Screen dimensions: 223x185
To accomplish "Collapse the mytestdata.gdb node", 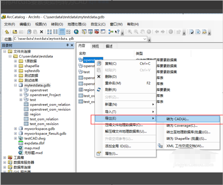I will click(x=15, y=85).
